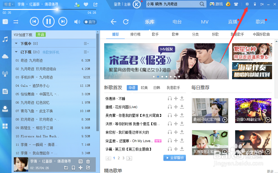Switch to the MV tab

pos(204,22)
